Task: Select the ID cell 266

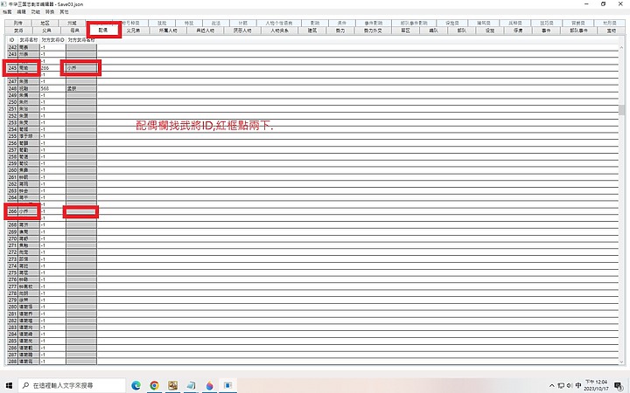Action: 12,211
